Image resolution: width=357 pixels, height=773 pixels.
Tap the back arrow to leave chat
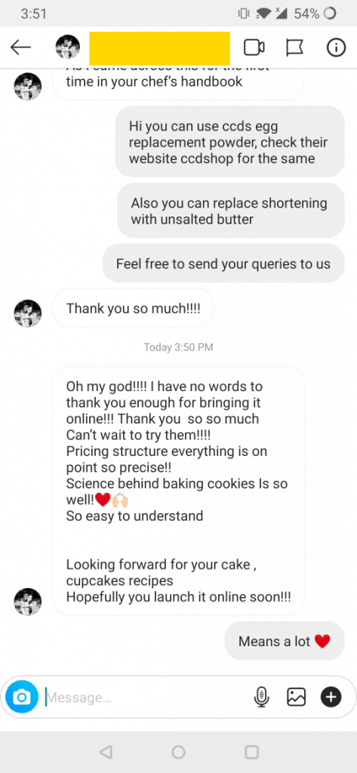(20, 48)
